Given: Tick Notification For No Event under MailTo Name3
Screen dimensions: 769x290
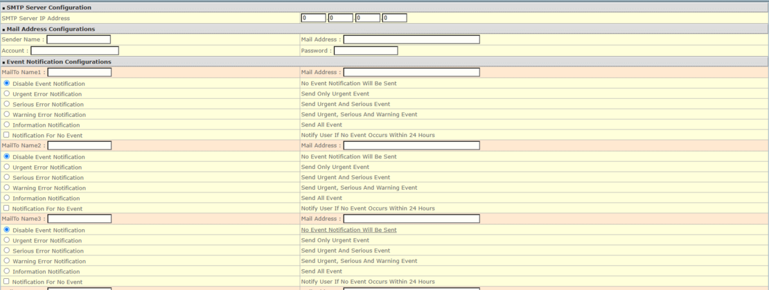Looking at the screenshot, I should [x=7, y=282].
